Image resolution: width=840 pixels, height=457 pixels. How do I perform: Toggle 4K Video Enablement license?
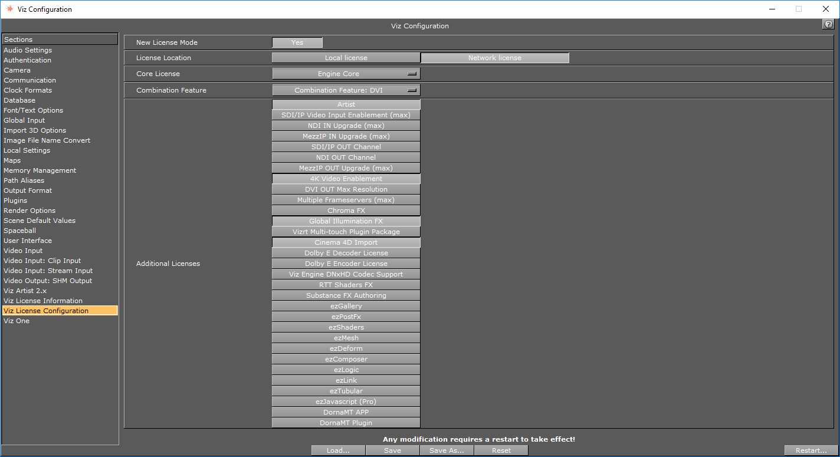[x=346, y=179]
